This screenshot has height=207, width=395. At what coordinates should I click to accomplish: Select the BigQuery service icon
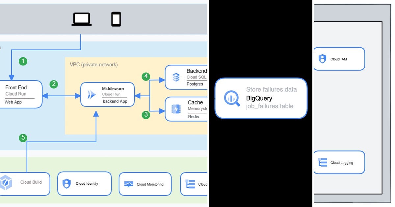[232, 99]
